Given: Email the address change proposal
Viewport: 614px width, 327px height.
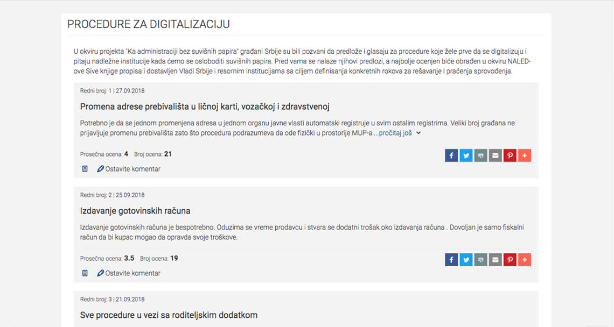Looking at the screenshot, I should pos(495,155).
